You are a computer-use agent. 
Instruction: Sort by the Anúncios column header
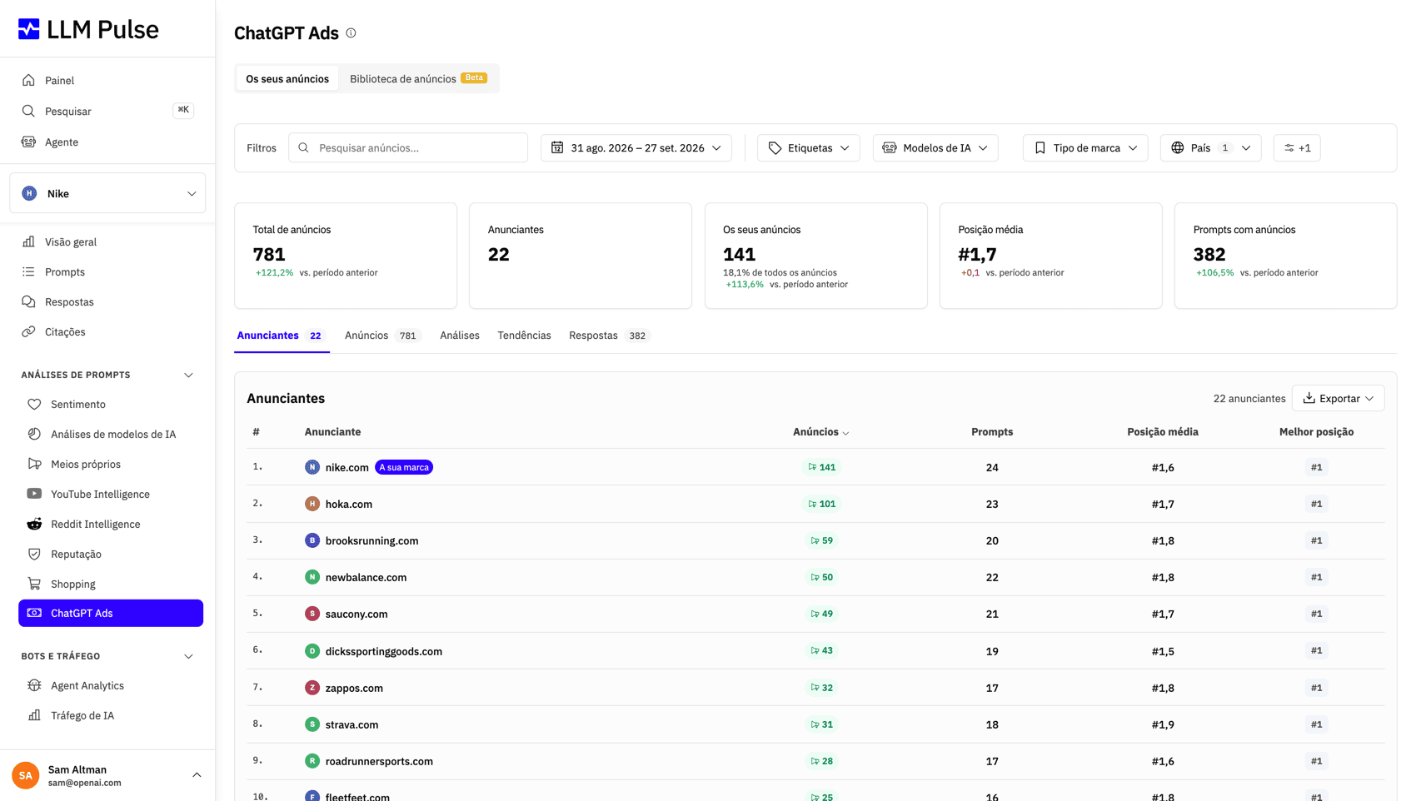820,431
